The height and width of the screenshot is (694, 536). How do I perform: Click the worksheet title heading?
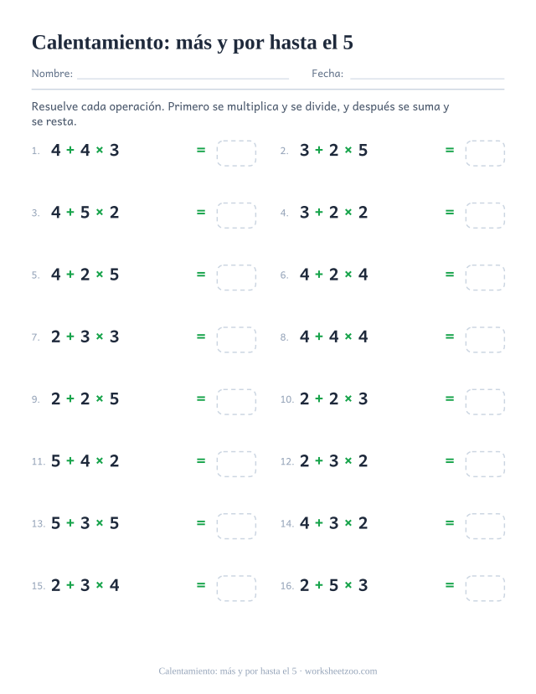coord(193,43)
